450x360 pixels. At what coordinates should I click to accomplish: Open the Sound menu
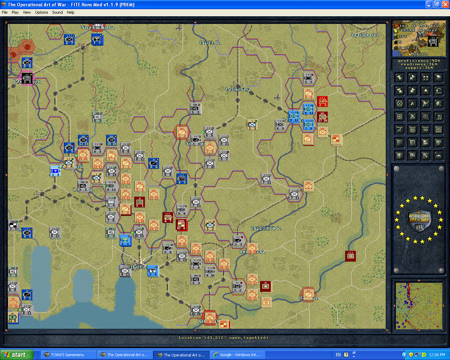(58, 12)
